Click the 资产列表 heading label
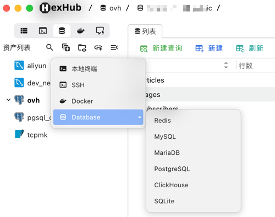The image size is (275, 217). 17,48
